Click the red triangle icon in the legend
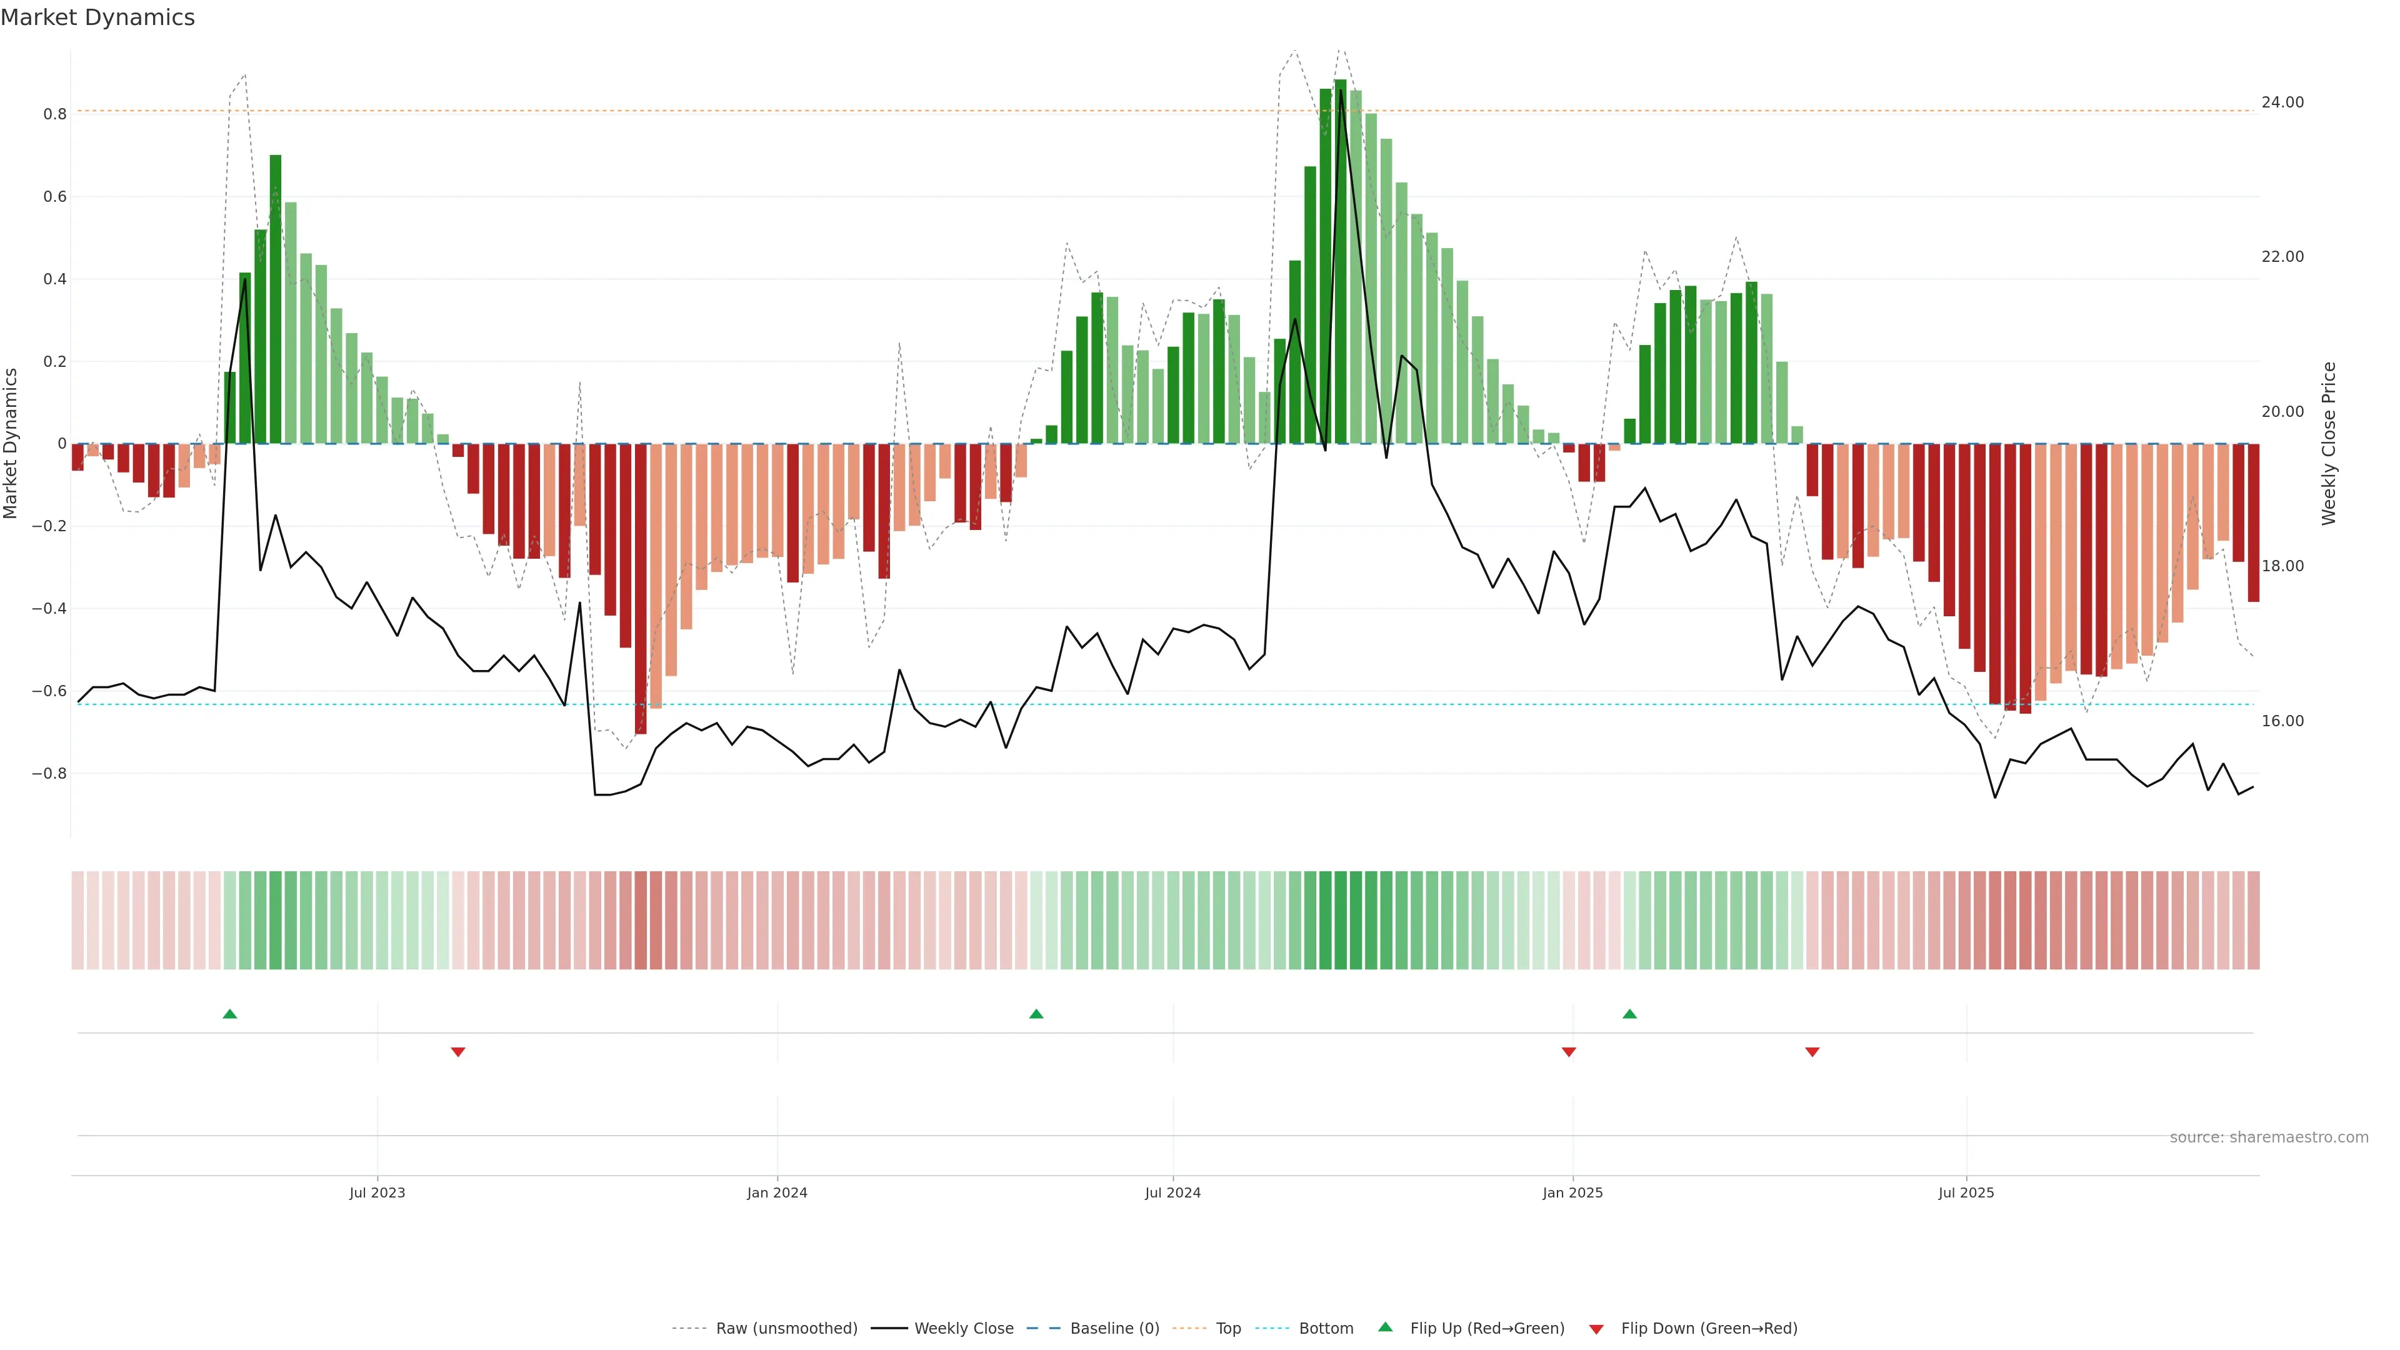 1596,1329
